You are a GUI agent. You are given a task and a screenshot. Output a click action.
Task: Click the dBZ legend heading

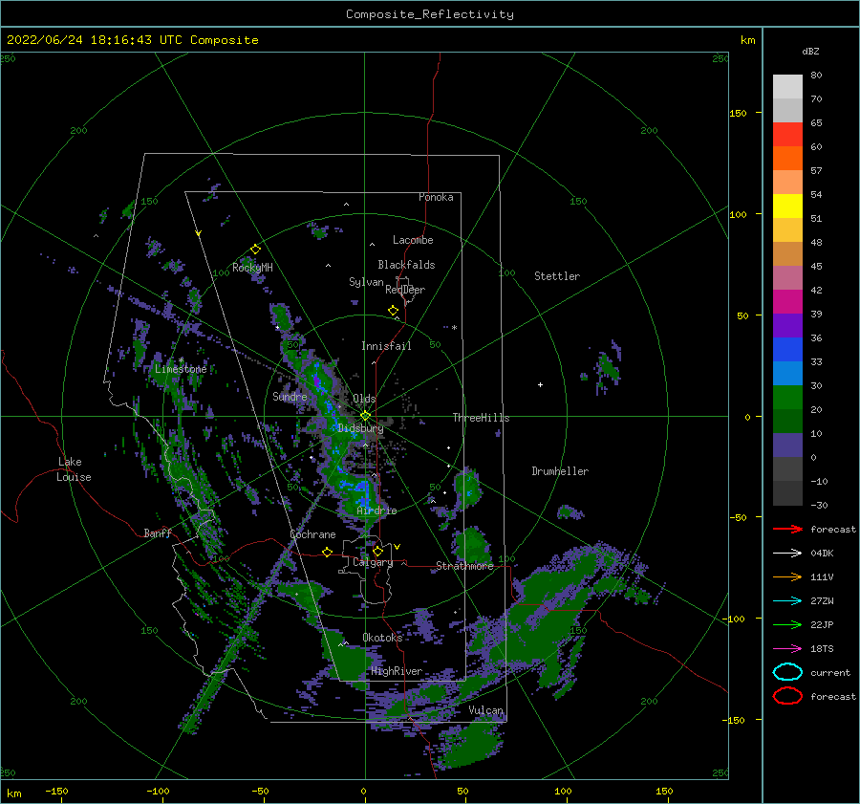pyautogui.click(x=810, y=52)
